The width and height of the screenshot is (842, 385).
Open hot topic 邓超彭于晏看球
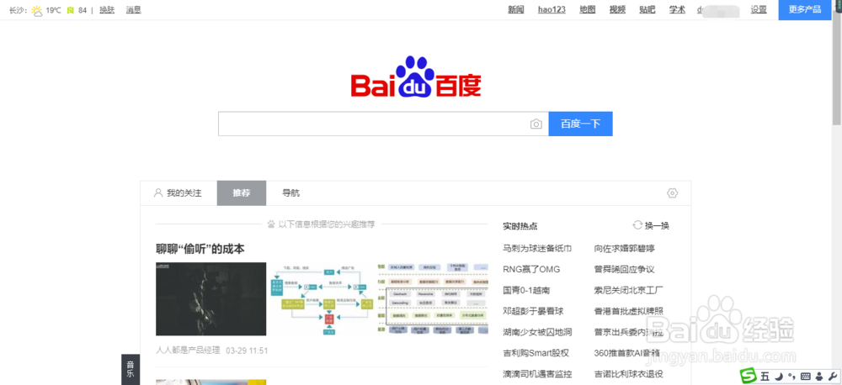(533, 311)
